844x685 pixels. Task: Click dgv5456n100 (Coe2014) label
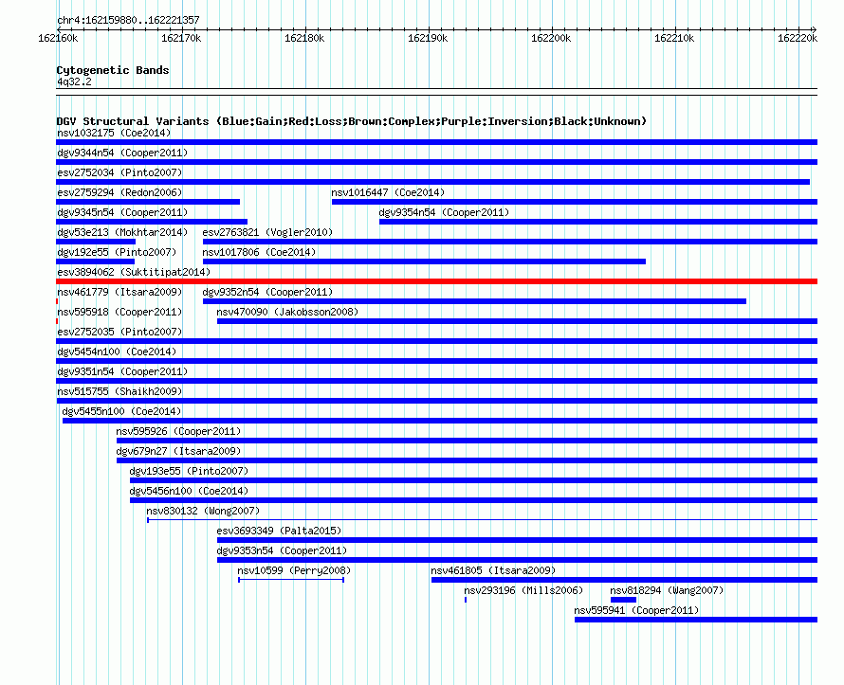coord(189,491)
